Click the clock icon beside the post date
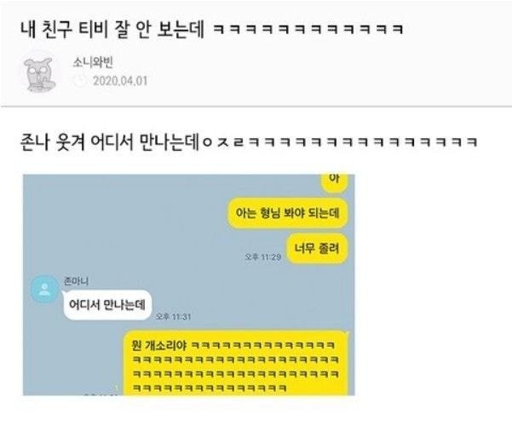512x421 pixels. (79, 81)
